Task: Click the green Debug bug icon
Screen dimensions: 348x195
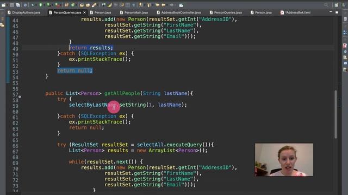Action: pyautogui.click(x=33, y=5)
